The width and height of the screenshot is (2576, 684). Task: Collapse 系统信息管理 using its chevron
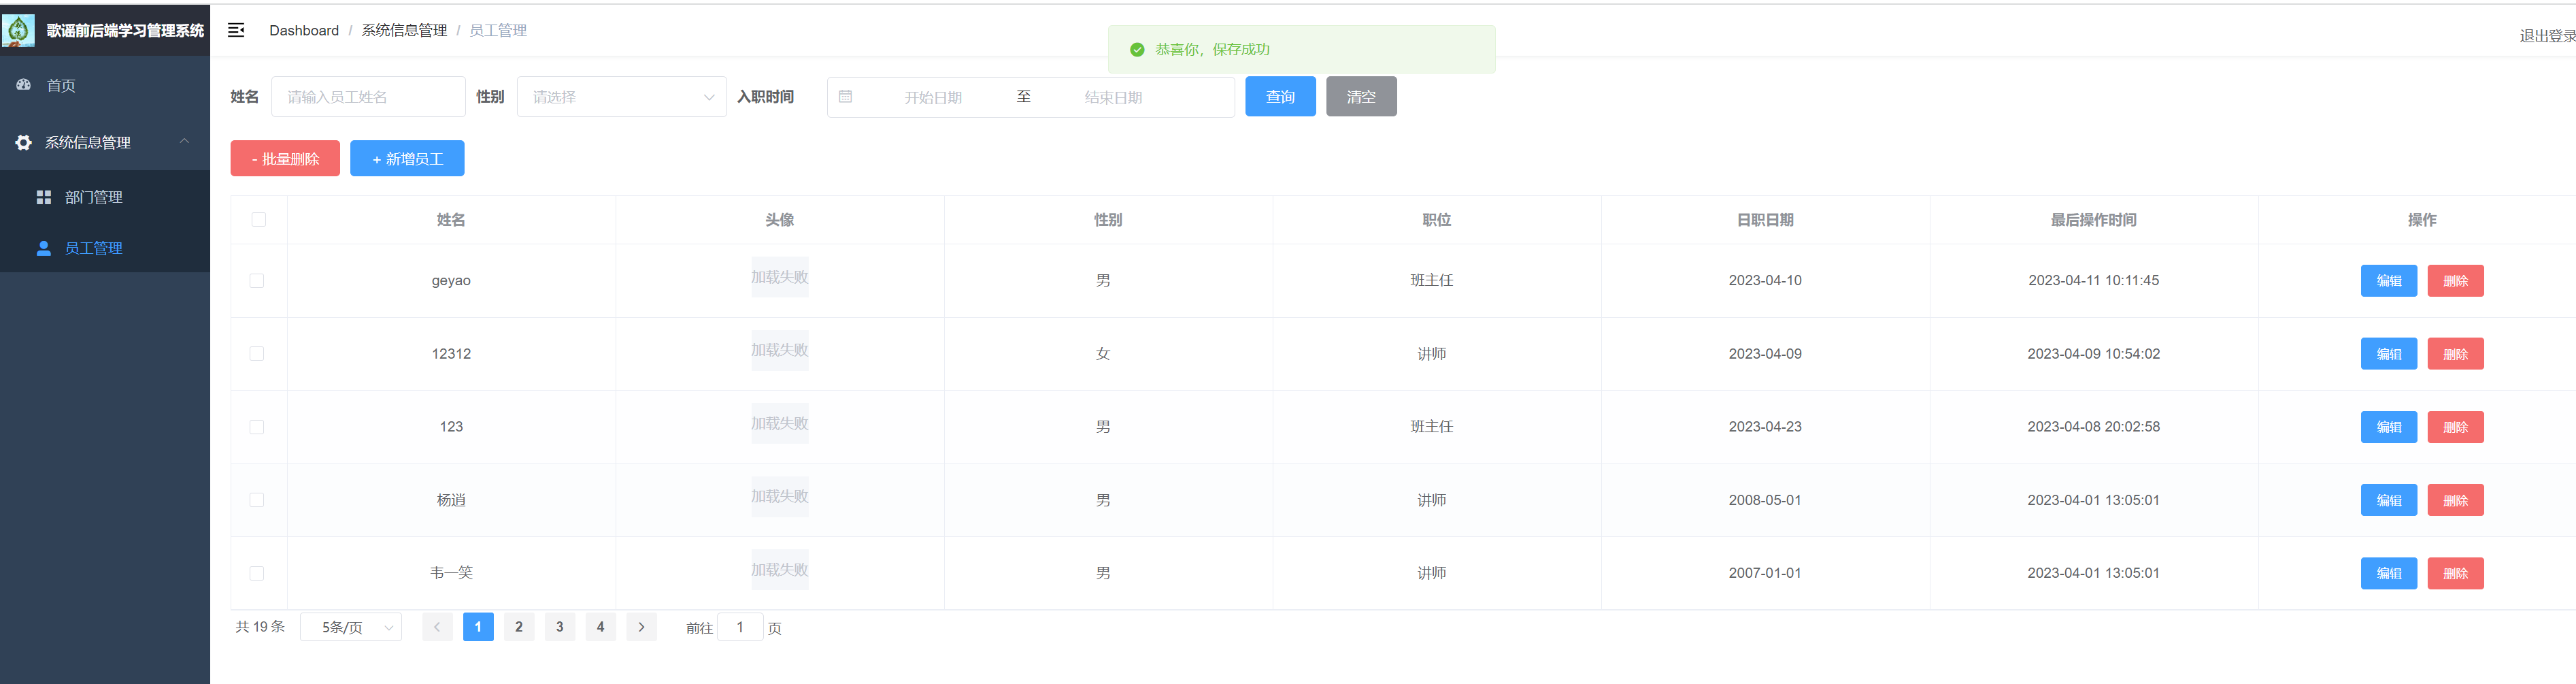(184, 142)
